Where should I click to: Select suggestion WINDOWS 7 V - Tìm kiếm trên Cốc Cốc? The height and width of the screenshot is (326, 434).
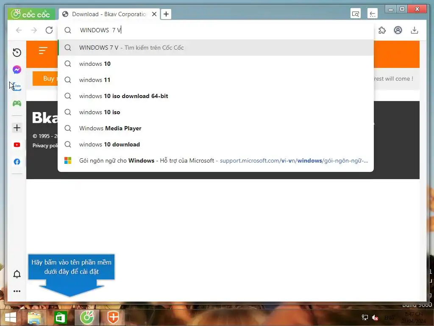(x=216, y=48)
